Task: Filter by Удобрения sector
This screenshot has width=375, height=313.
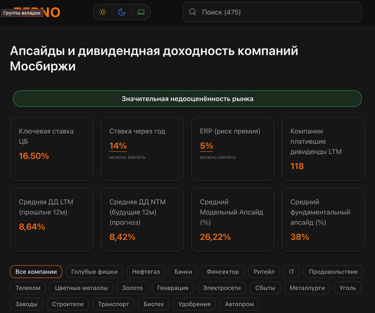Action: (x=194, y=304)
